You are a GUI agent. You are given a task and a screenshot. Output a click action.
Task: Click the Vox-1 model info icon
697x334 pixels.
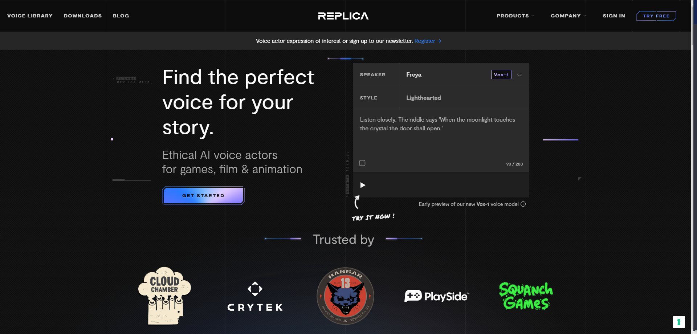click(523, 204)
